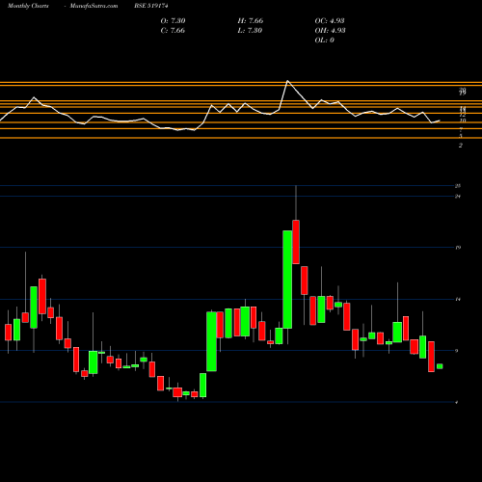Screen dimensions: 482x482
Task: Click the "Monthly Charts" title text
Action: pos(28,6)
